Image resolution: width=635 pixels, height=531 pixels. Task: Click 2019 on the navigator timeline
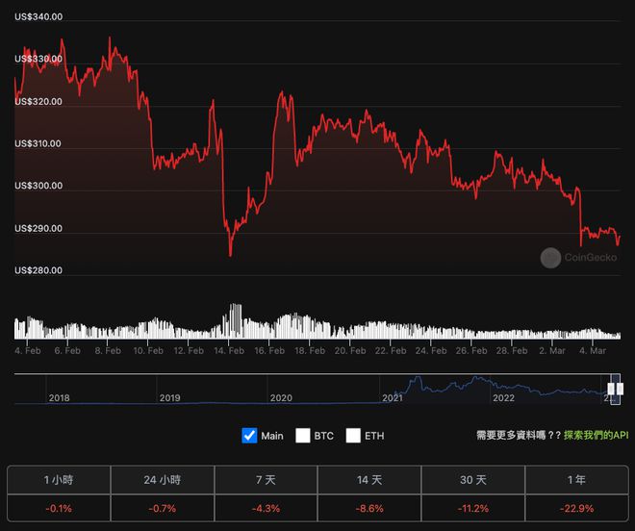pos(169,398)
